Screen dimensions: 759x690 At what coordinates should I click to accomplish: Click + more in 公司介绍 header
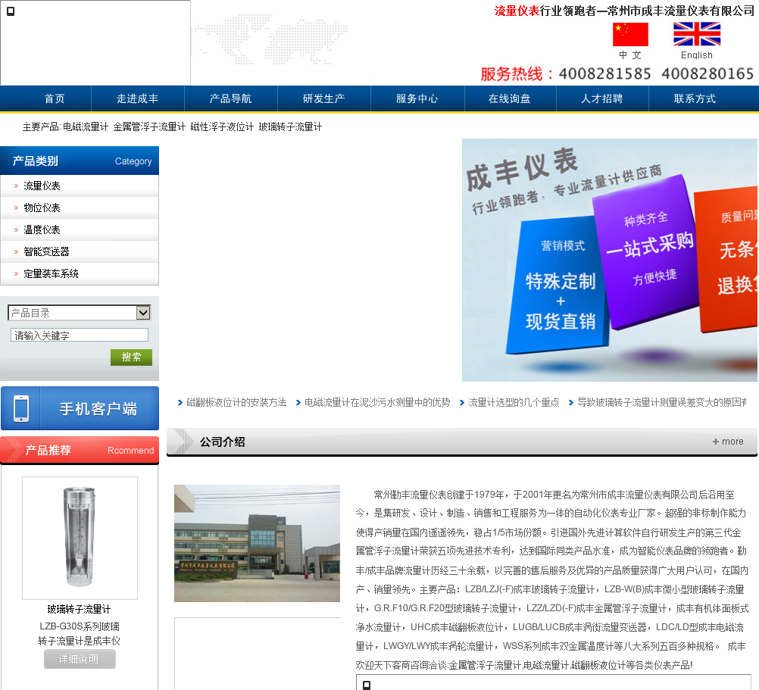[x=727, y=442]
